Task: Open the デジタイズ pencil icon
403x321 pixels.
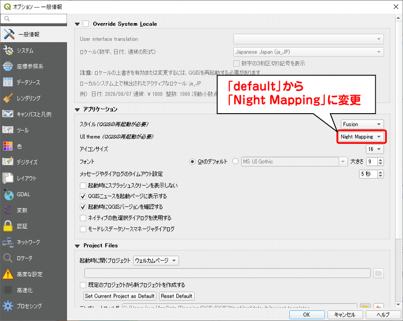Action: (x=8, y=162)
